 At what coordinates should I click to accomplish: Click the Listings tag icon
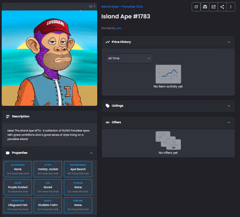[x=108, y=106]
